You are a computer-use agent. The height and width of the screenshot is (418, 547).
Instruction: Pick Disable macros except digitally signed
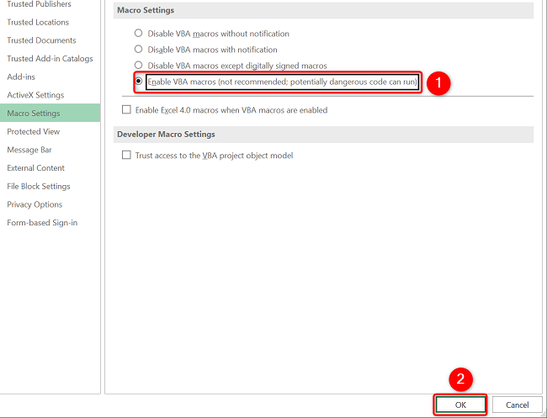(139, 66)
